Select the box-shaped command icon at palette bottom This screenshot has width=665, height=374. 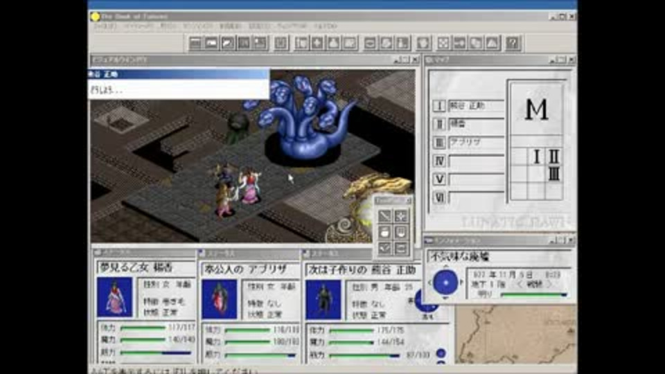401,249
